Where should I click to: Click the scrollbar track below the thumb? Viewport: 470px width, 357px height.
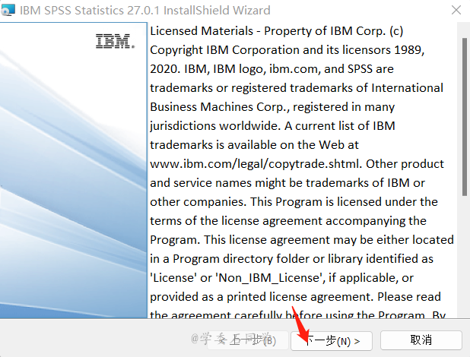464,258
